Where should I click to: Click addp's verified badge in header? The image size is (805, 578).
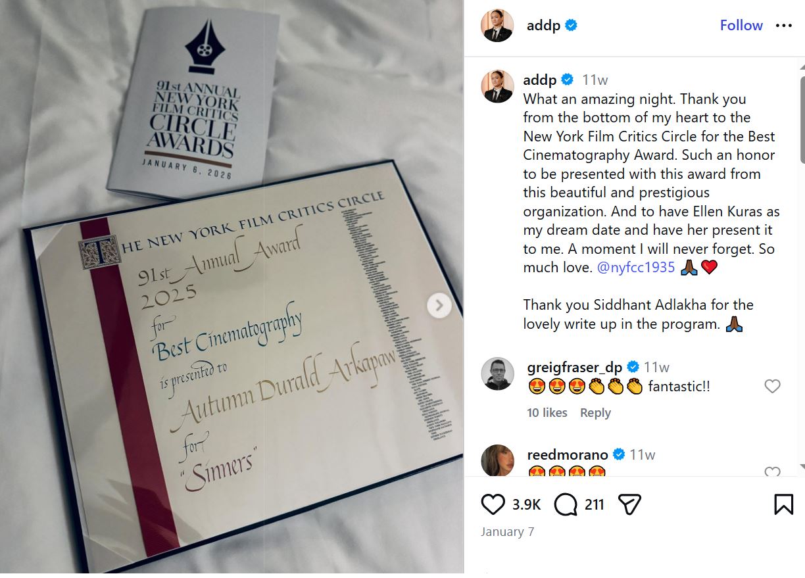(572, 26)
